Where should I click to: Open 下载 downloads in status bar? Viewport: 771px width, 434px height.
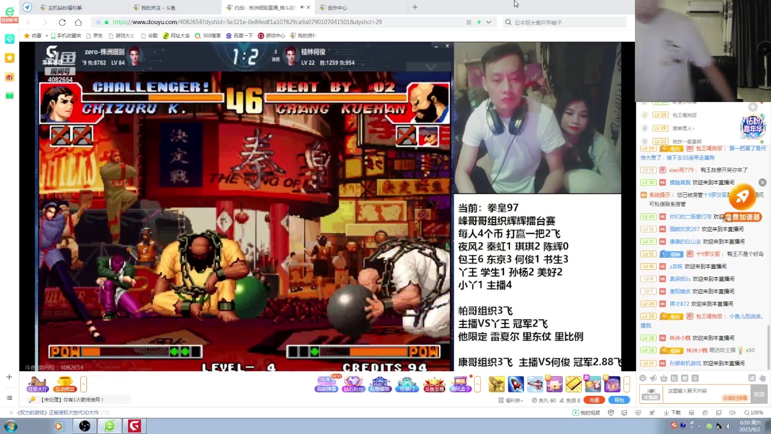[x=672, y=413]
